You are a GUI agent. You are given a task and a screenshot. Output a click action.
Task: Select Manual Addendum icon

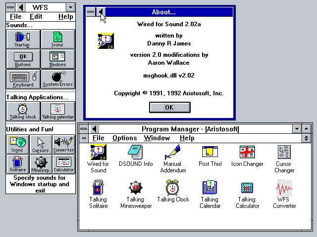[x=173, y=152]
